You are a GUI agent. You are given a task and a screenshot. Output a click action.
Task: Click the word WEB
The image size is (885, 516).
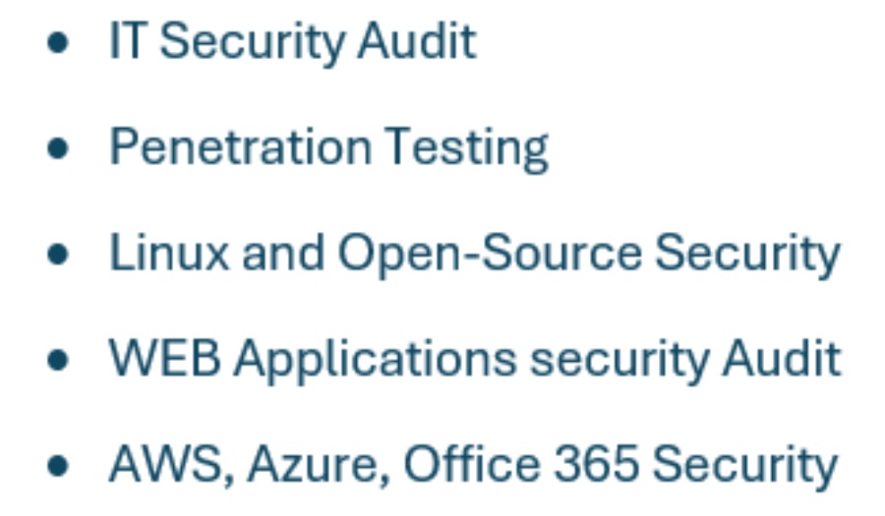pyautogui.click(x=165, y=358)
